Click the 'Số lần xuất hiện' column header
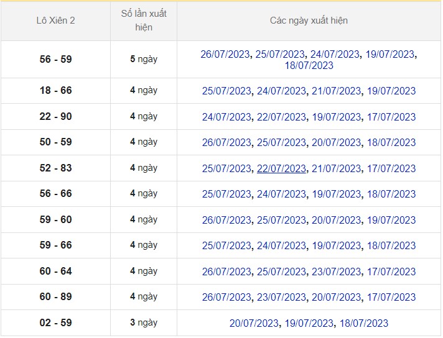The image size is (443, 338). [x=144, y=21]
